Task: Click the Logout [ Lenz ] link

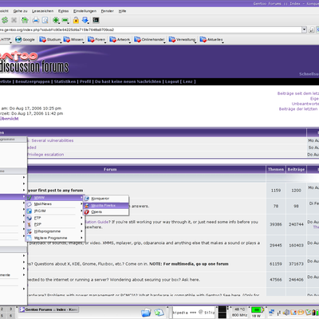Action: click(x=180, y=81)
